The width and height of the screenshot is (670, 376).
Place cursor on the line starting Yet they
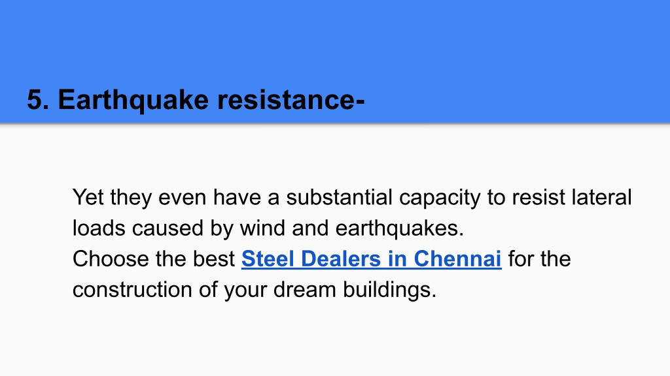[x=352, y=197]
